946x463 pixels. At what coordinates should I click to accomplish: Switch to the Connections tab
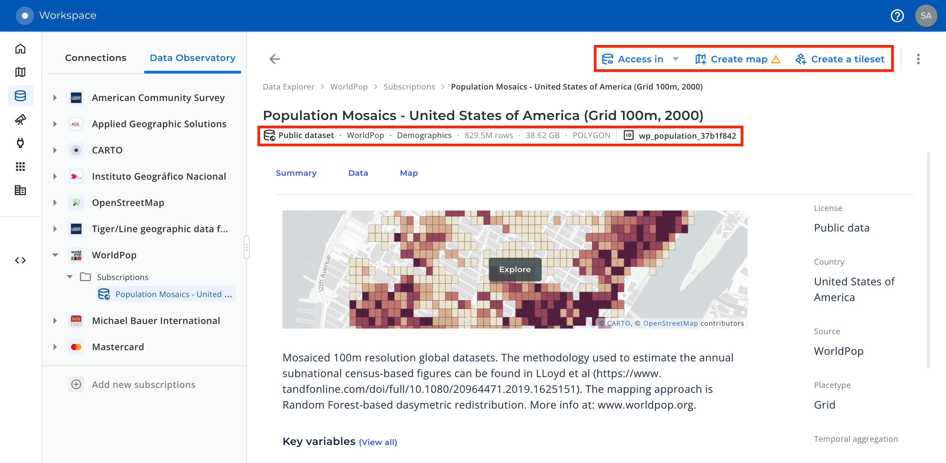coord(96,58)
